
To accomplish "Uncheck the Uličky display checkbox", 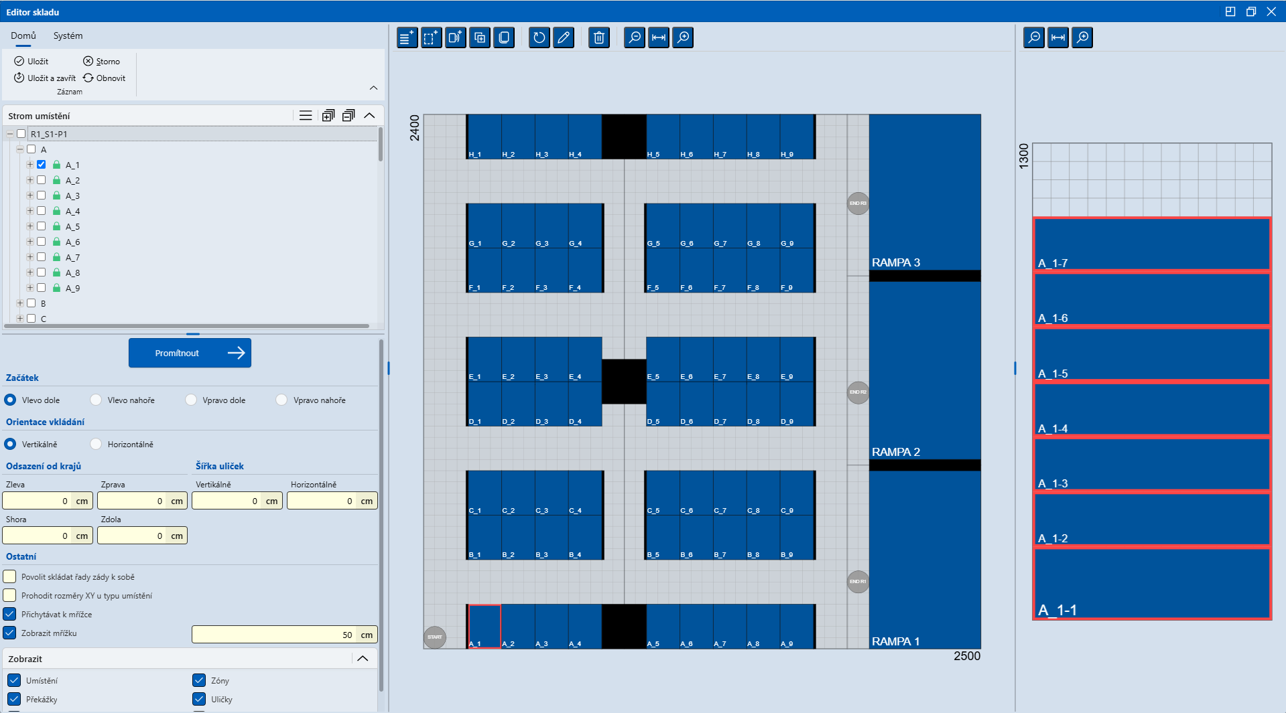I will point(199,699).
